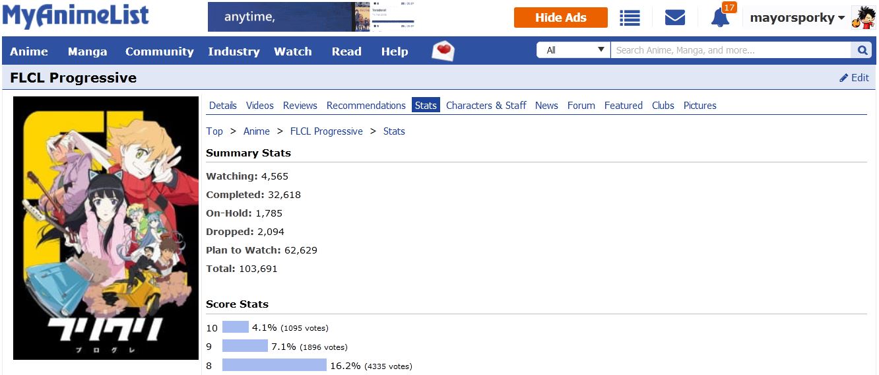Viewport: 879px width, 375px height.
Task: Click the pencil Edit link
Action: click(854, 78)
